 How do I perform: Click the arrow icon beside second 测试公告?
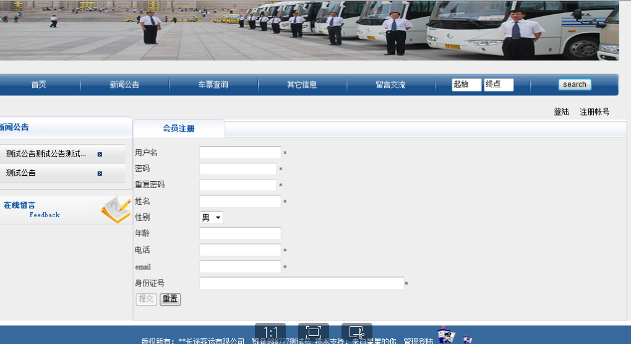(100, 173)
